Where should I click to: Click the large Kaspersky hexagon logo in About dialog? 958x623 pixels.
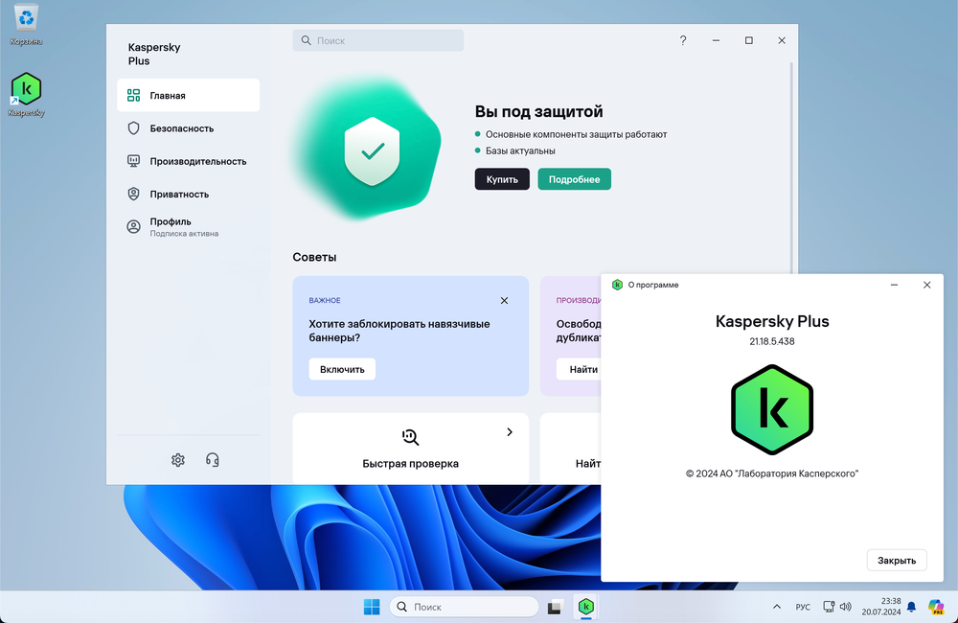pyautogui.click(x=772, y=409)
